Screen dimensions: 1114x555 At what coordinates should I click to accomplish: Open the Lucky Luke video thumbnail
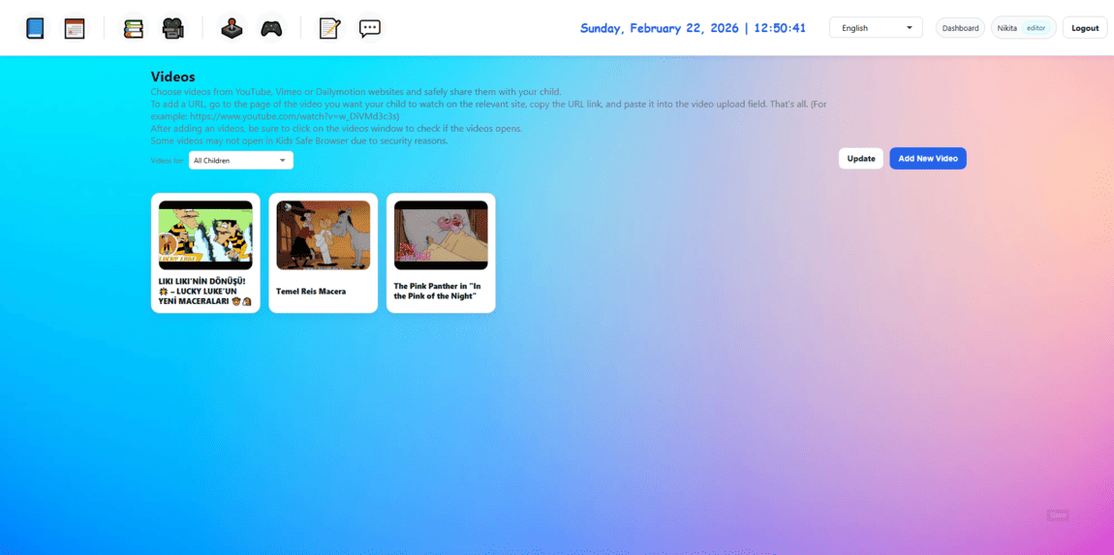[205, 235]
